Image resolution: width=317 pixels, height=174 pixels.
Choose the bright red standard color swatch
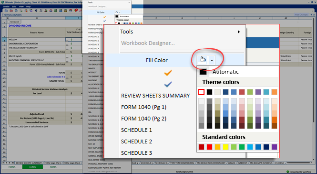pyautogui.click(x=209, y=147)
